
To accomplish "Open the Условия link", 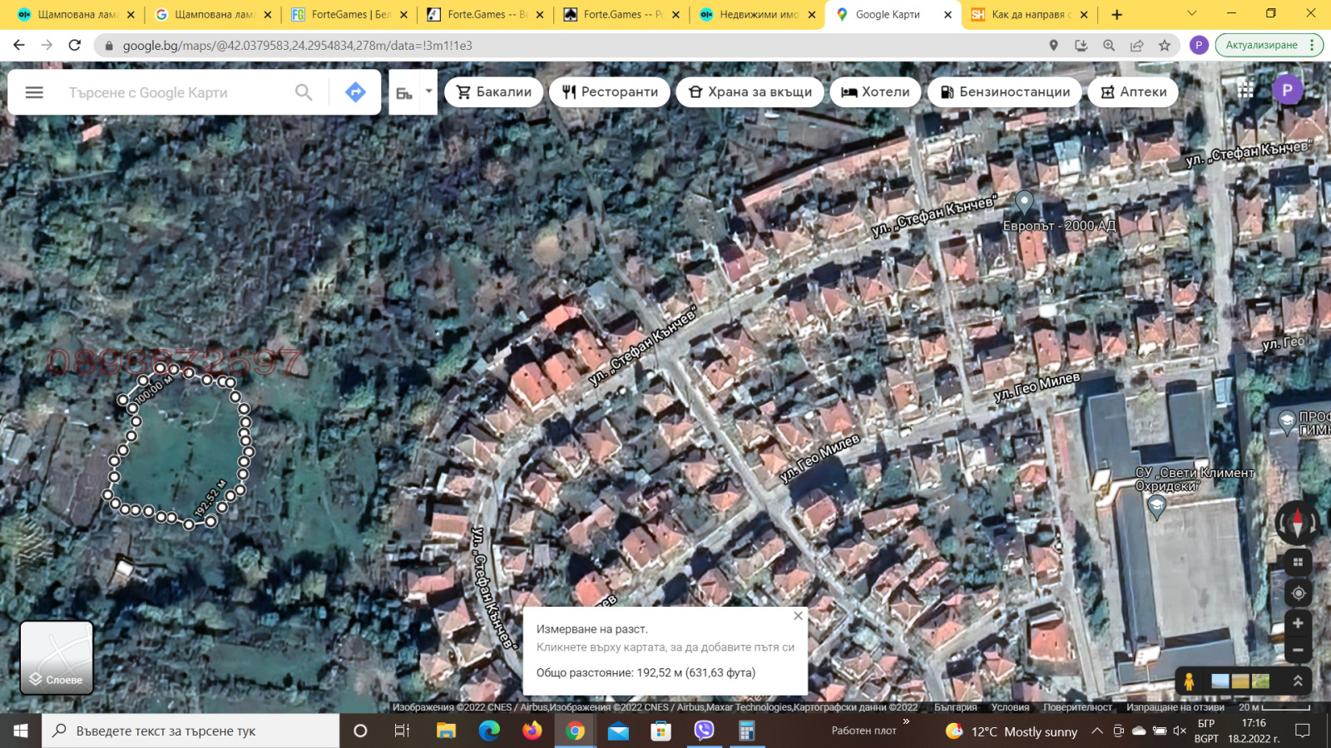I will [x=1010, y=707].
